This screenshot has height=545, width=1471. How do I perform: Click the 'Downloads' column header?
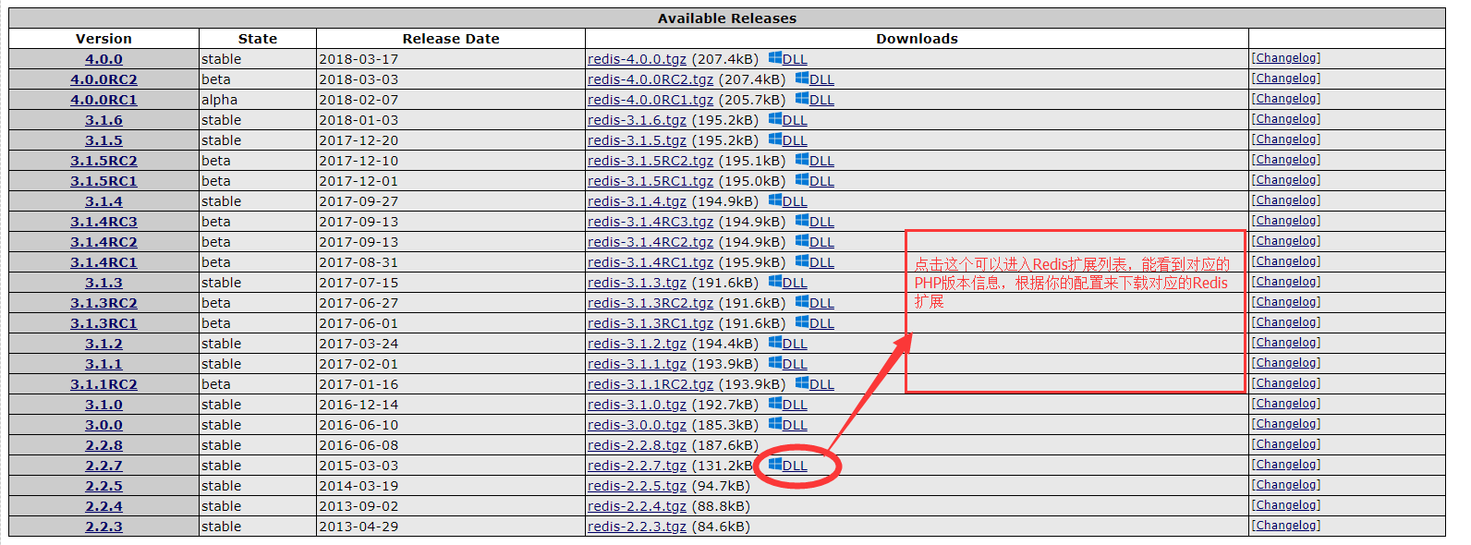(917, 39)
